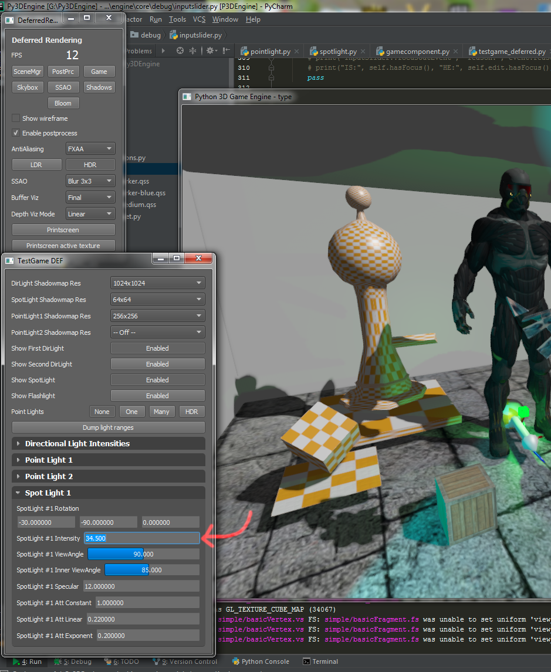Set Point Lights to Many
This screenshot has height=672, width=551.
click(x=161, y=412)
